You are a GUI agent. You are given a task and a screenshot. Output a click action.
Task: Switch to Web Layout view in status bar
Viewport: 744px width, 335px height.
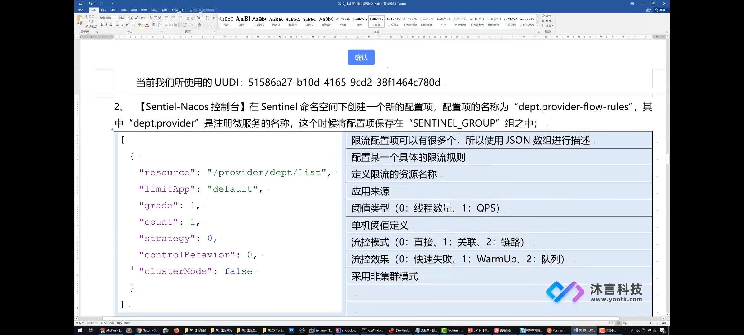[625, 323]
